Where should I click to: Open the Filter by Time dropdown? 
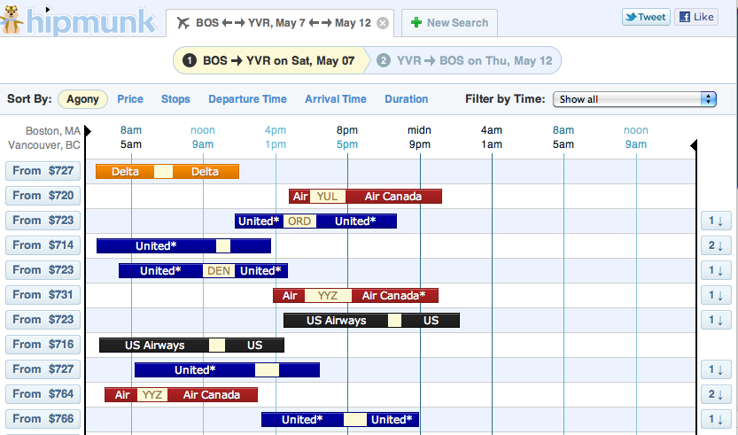(x=634, y=99)
